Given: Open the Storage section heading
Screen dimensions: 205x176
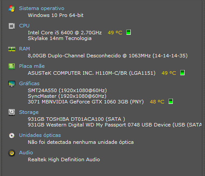Looking at the screenshot, I should coord(29,112).
